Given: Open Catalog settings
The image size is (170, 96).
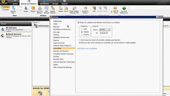Looking at the screenshot, I should click(56, 35).
